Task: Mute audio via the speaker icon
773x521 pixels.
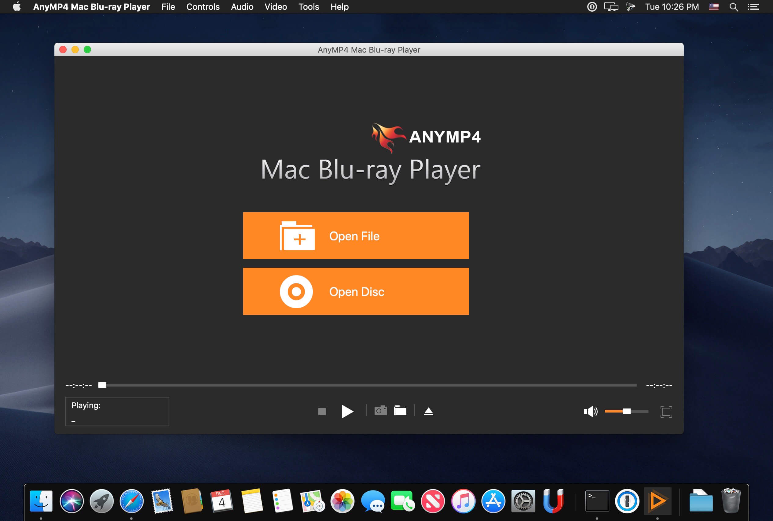Action: 590,411
